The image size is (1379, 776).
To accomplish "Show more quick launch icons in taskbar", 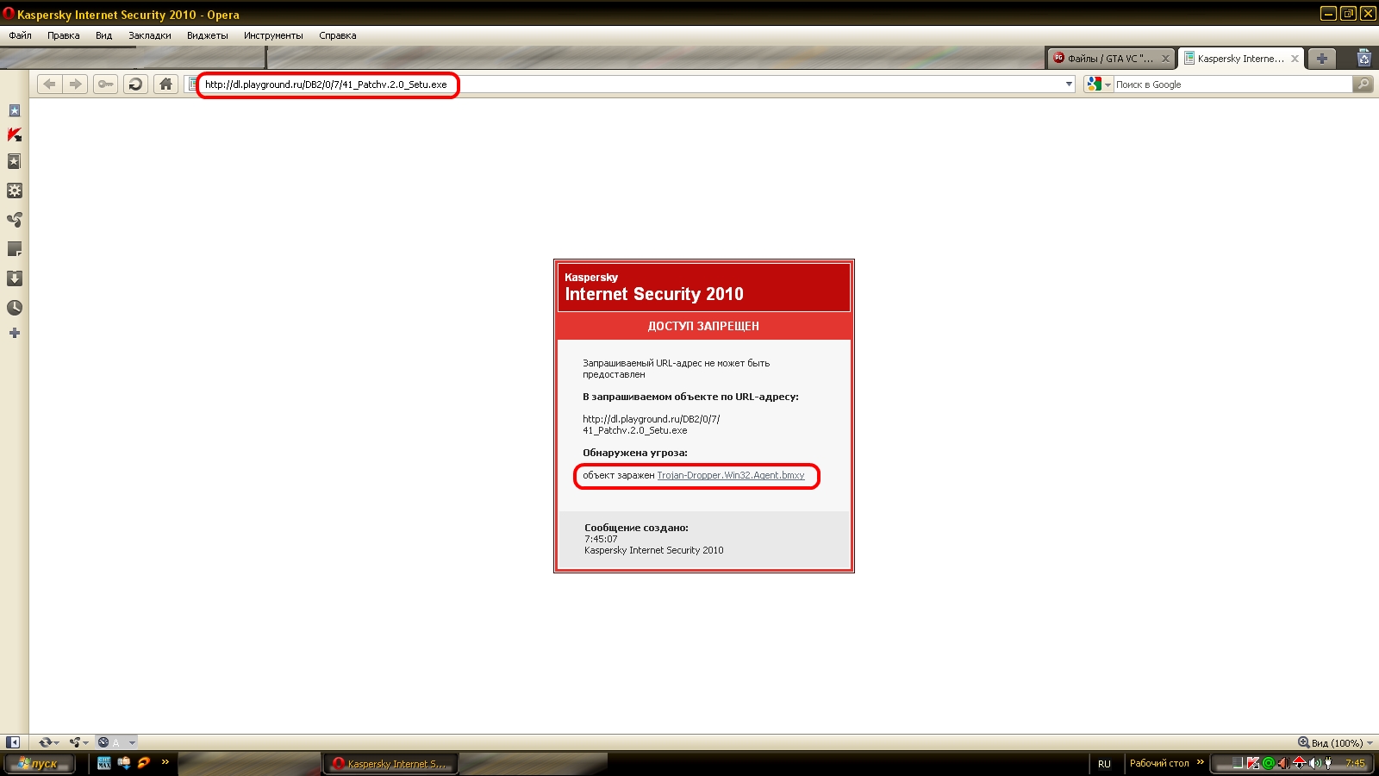I will point(165,762).
